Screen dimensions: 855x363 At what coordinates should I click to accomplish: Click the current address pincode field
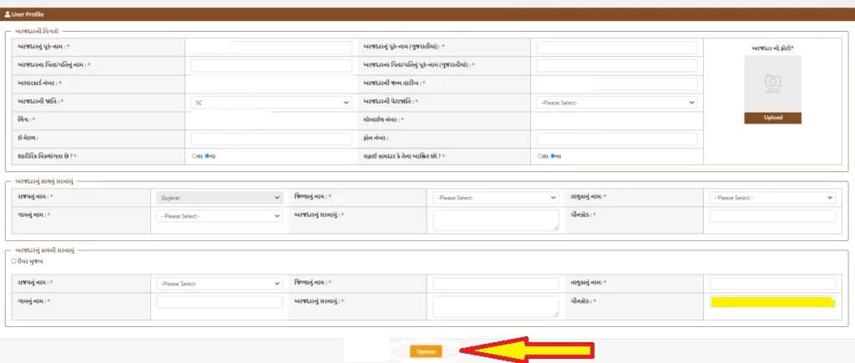tap(772, 216)
